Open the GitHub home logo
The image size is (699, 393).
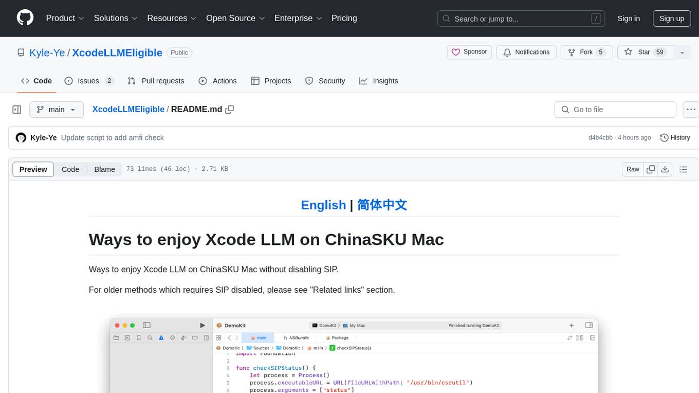coord(25,18)
